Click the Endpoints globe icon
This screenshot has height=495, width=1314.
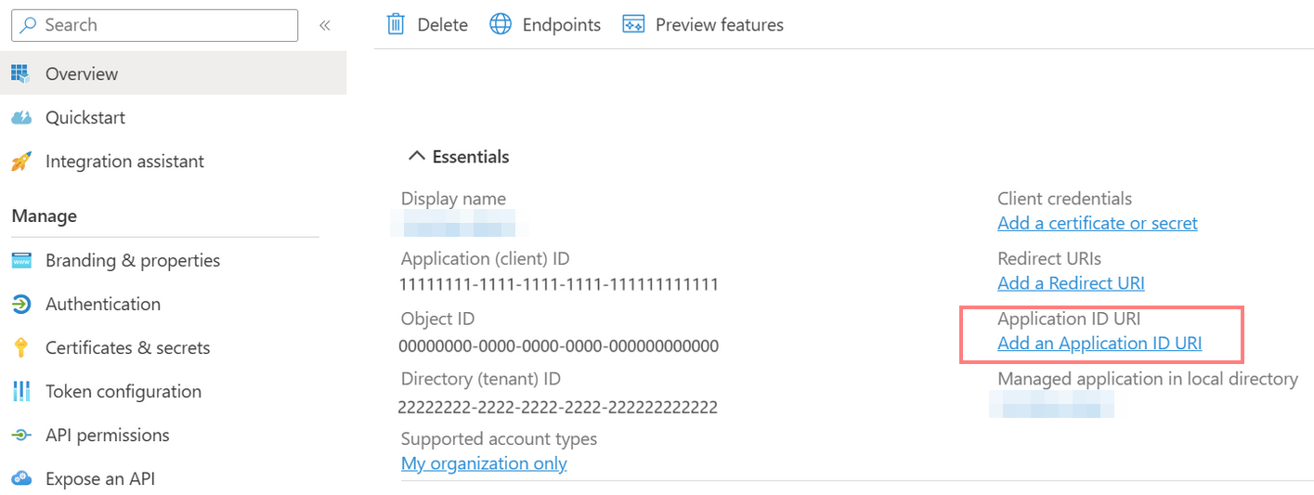501,25
